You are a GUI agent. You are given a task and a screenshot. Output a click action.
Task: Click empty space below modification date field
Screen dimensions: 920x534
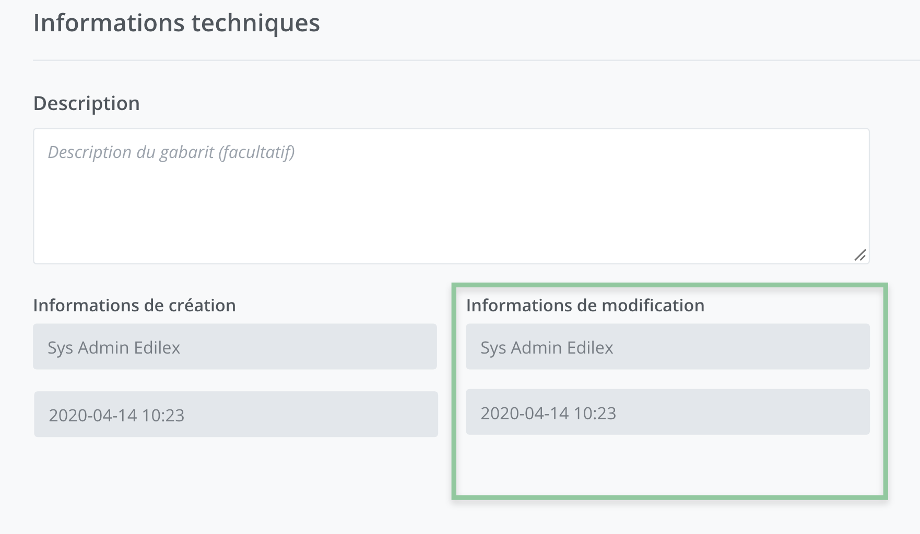[667, 465]
